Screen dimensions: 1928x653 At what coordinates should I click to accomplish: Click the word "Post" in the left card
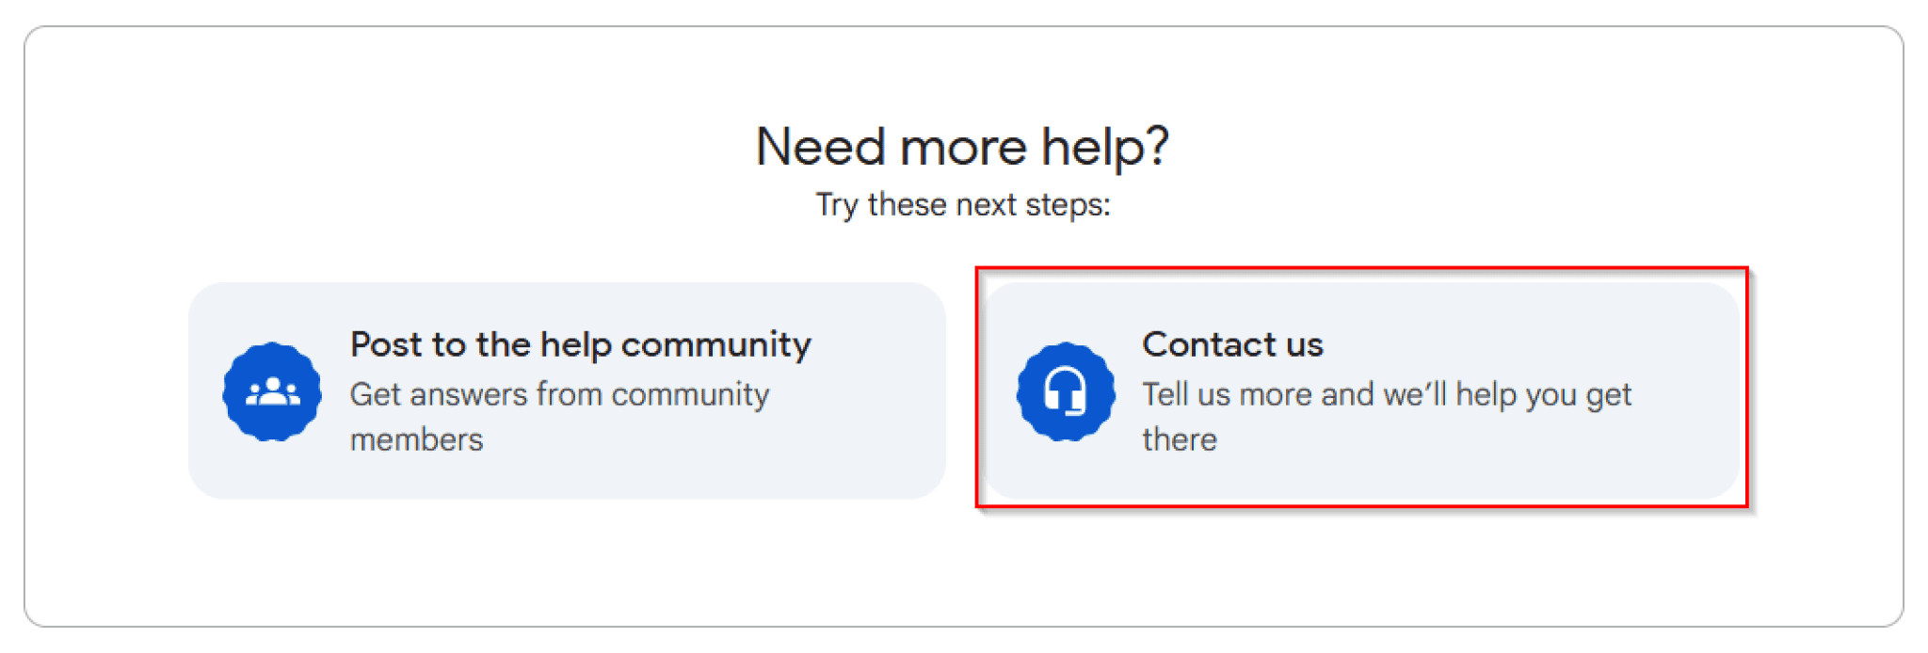click(x=386, y=344)
